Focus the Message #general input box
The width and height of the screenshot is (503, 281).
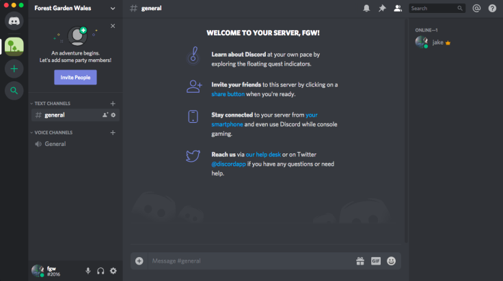pos(250,261)
